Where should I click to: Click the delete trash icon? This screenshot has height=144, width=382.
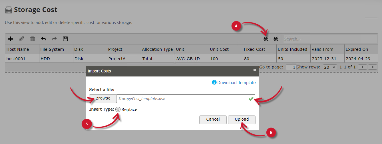33,39
